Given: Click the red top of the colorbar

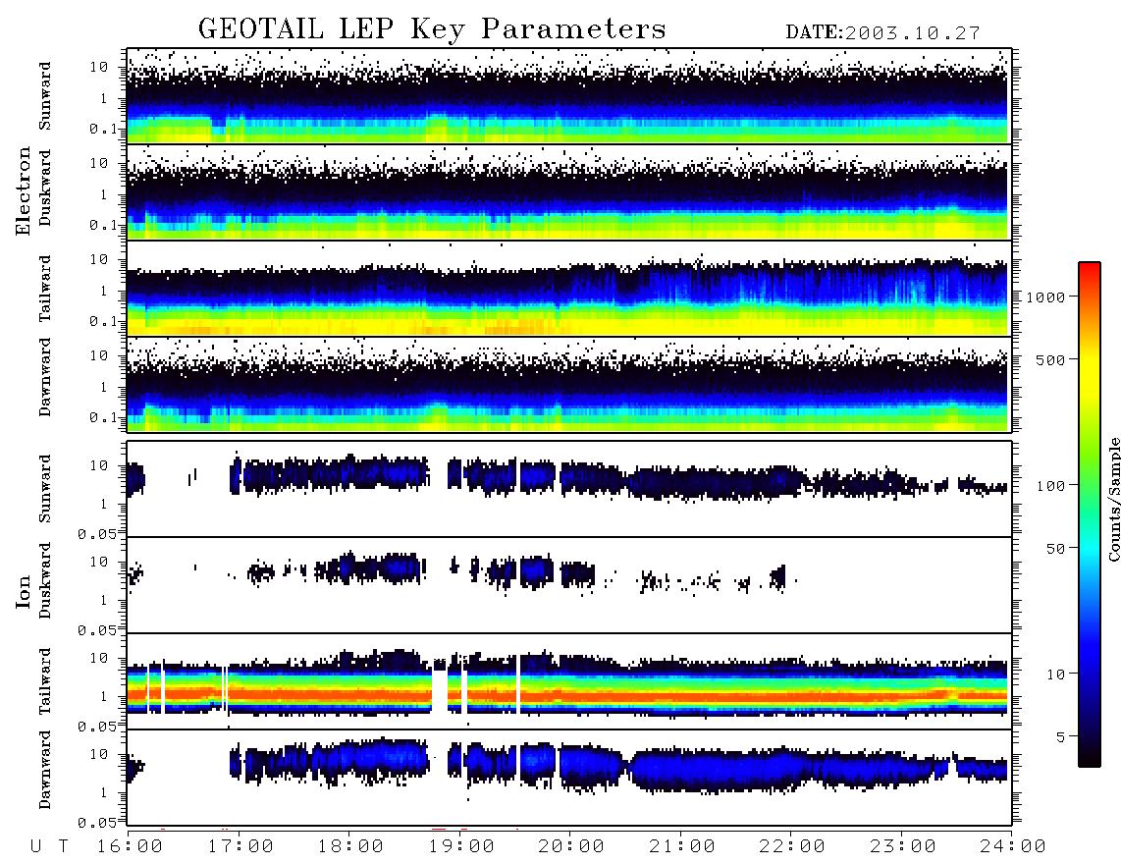Looking at the screenshot, I should point(1089,270).
